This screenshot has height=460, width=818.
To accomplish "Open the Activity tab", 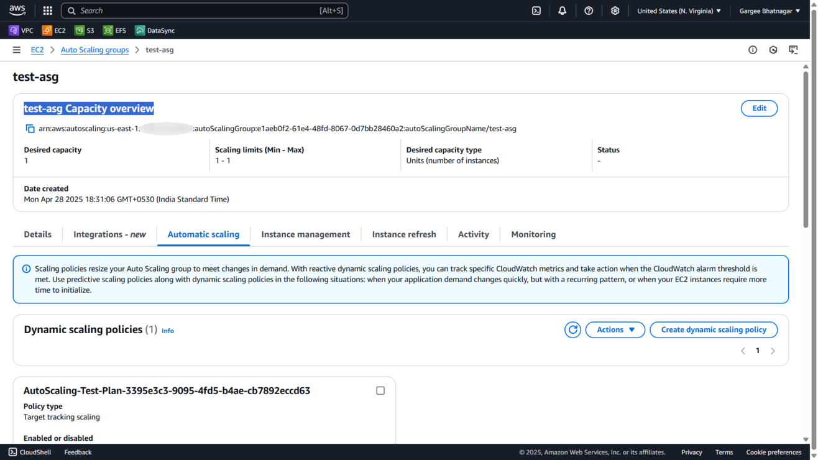I will [474, 234].
